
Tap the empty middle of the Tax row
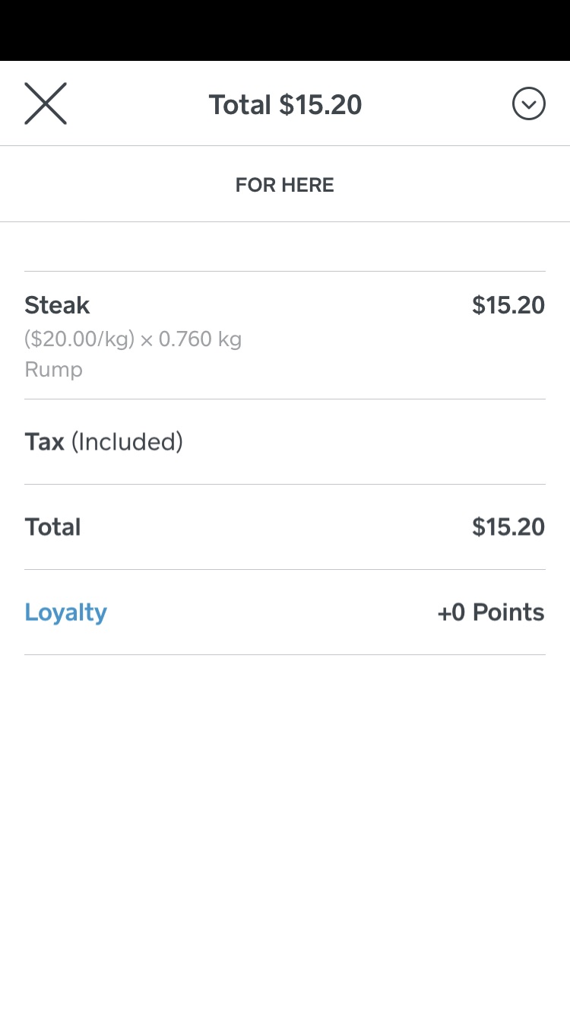(x=342, y=442)
